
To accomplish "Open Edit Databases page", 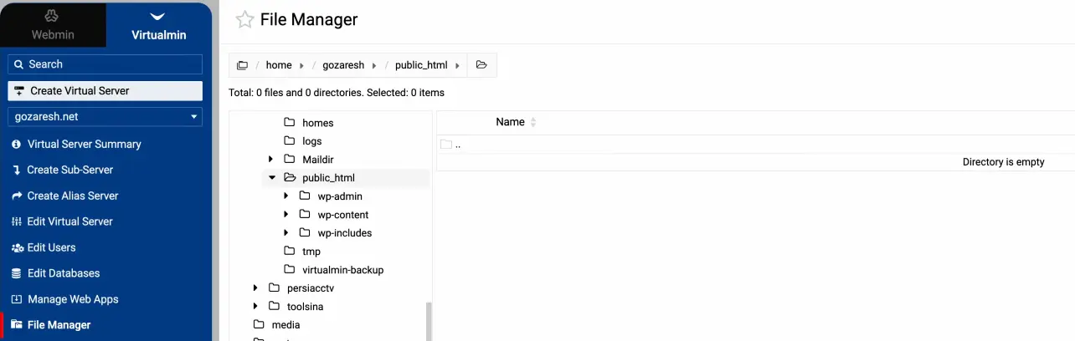I will pyautogui.click(x=63, y=273).
